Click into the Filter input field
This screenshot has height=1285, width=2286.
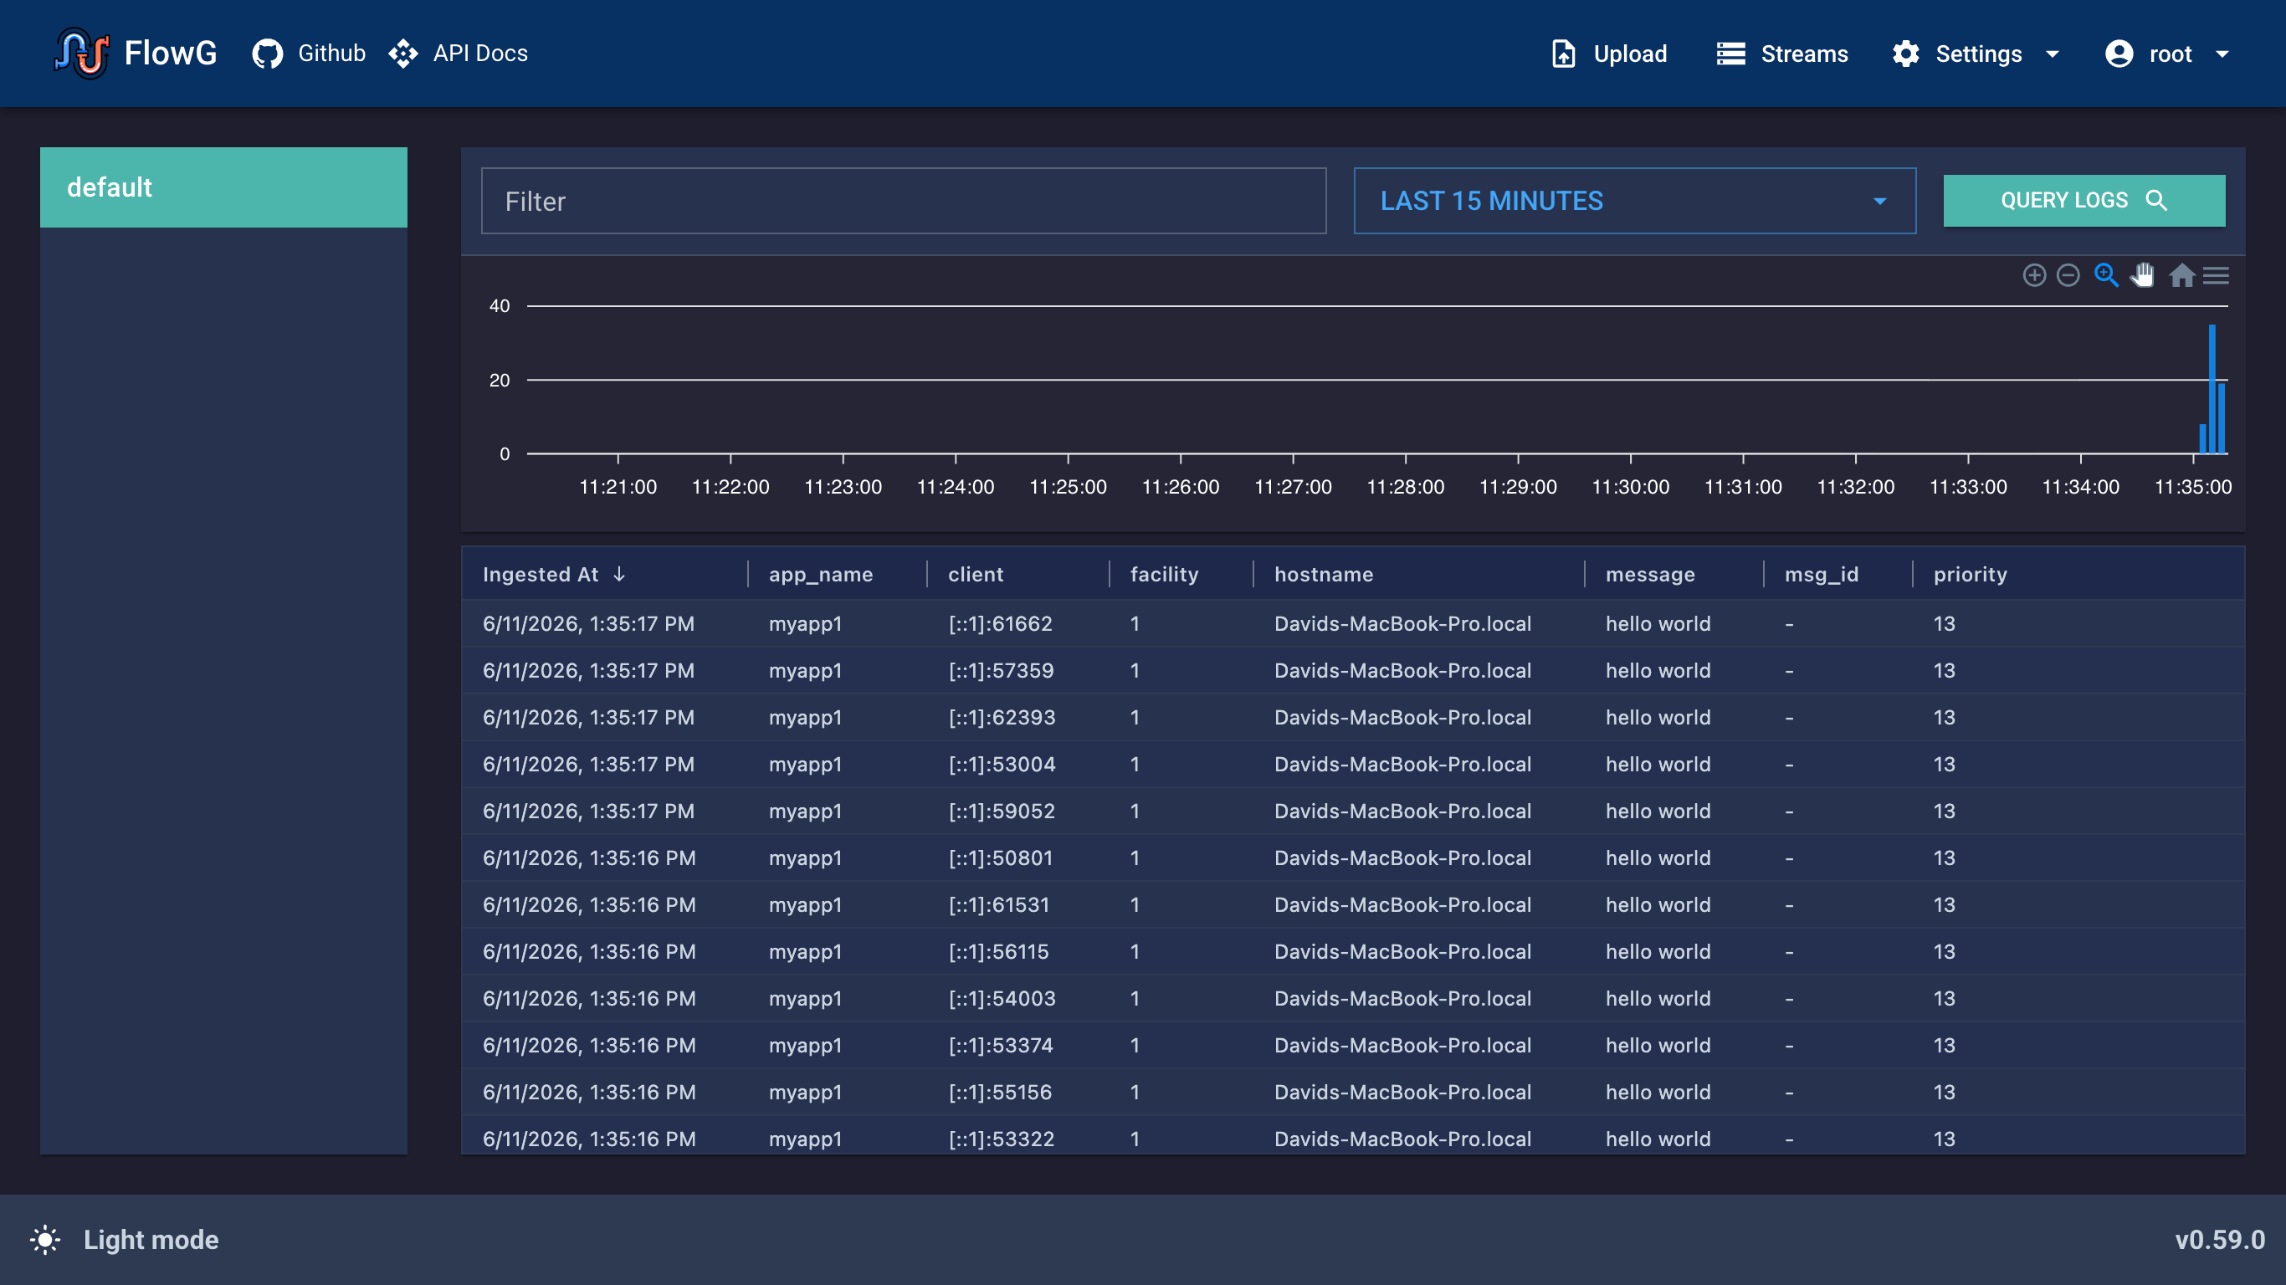(x=904, y=202)
